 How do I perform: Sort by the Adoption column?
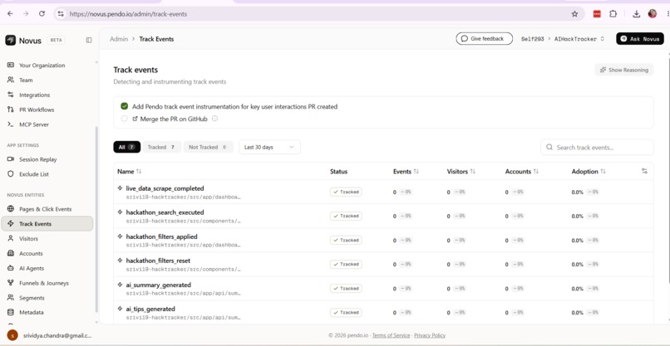(x=589, y=172)
